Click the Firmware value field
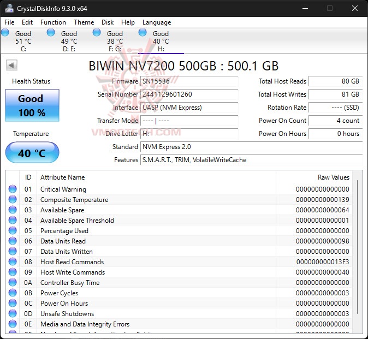 pos(189,81)
